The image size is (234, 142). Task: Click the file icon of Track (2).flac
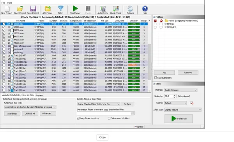point(12,68)
